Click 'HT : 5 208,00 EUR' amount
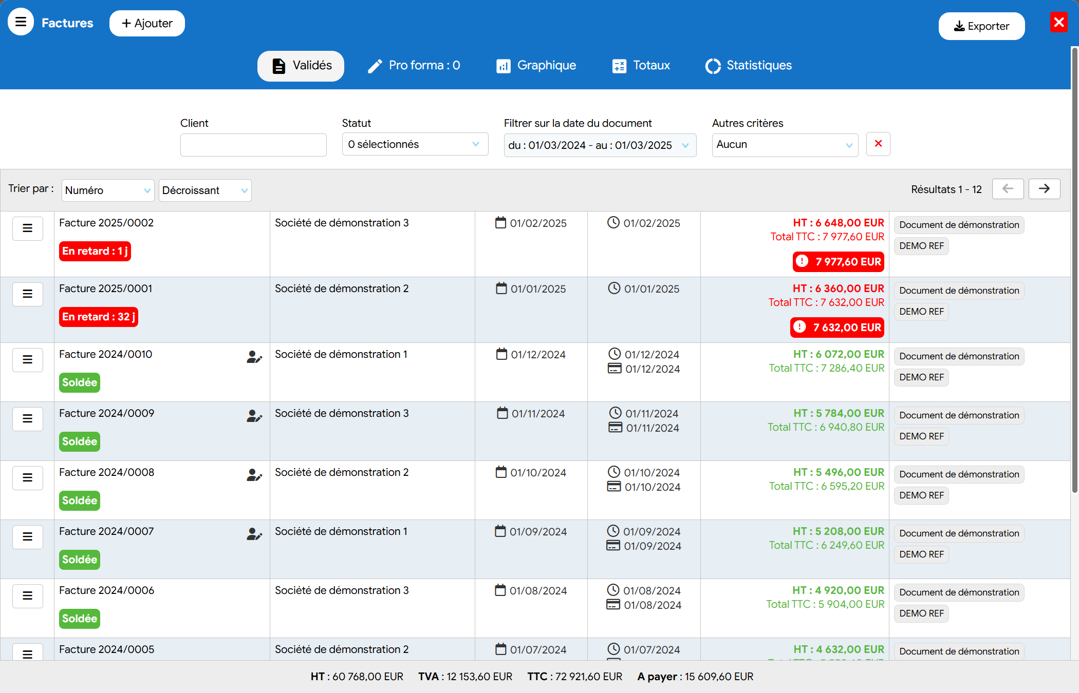 839,531
